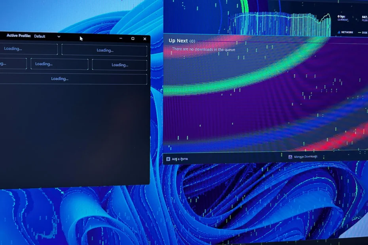Minimize the profile window
This screenshot has height=245, width=368.
point(121,38)
